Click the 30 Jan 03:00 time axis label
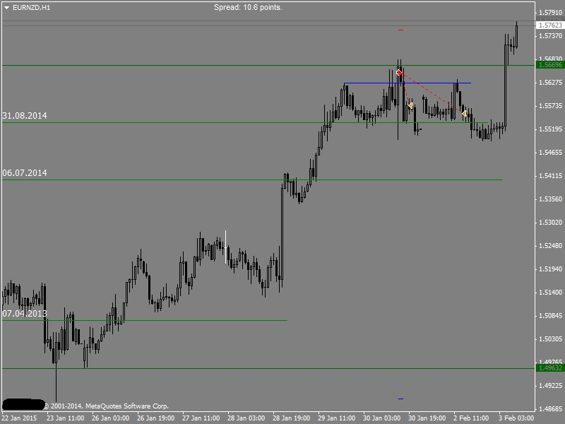This screenshot has height=424, width=565. pos(382,418)
